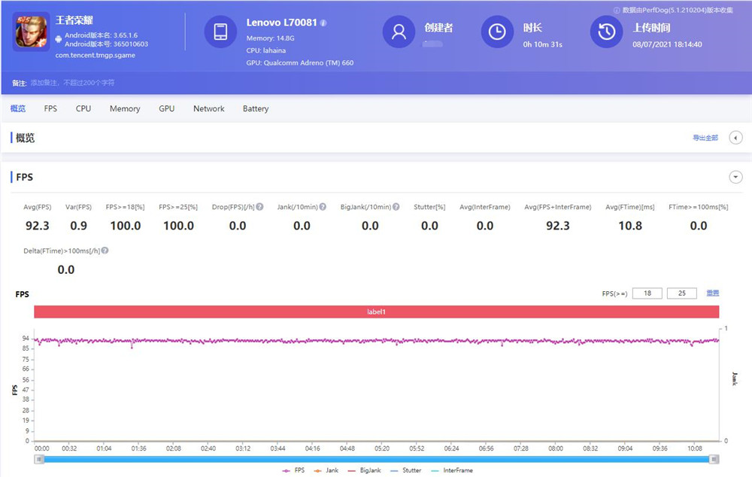Screen dimensions: 752x477
Task: Click the duration clock icon
Action: pos(497,32)
